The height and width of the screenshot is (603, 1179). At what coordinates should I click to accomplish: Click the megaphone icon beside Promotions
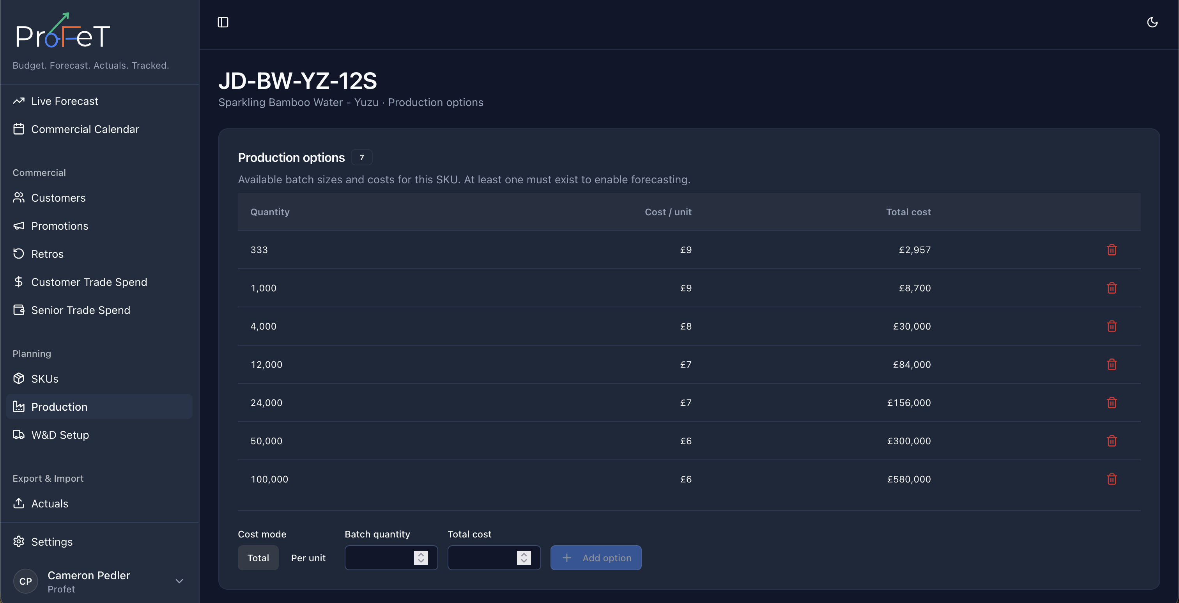[x=19, y=226]
